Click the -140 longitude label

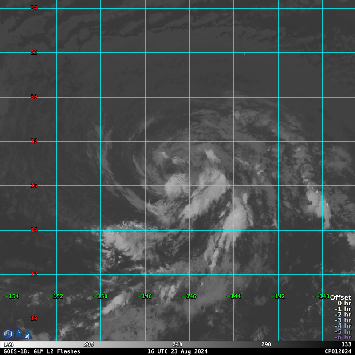pyautogui.click(x=323, y=296)
